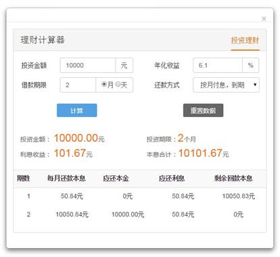This screenshot has height=257, width=280.
Task: Click the 年化收益 form label
Action: (167, 66)
